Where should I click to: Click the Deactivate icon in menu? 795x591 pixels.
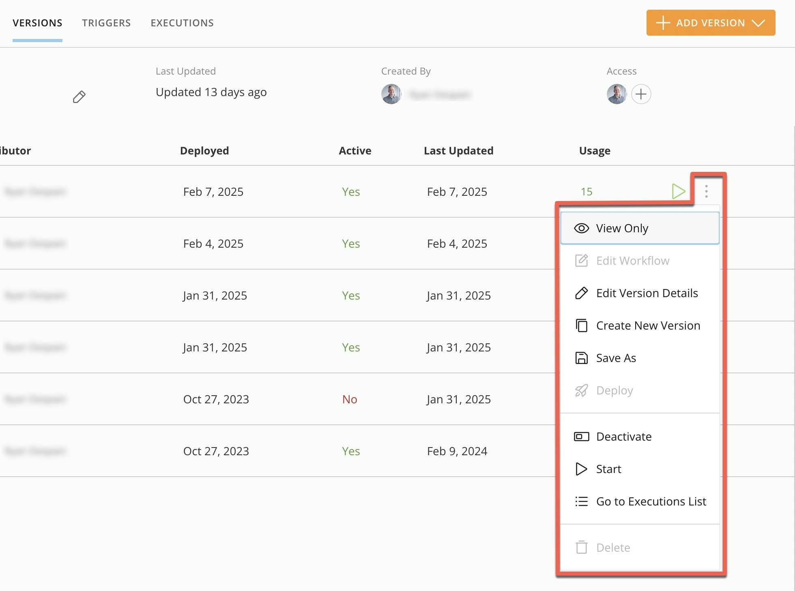pos(581,437)
